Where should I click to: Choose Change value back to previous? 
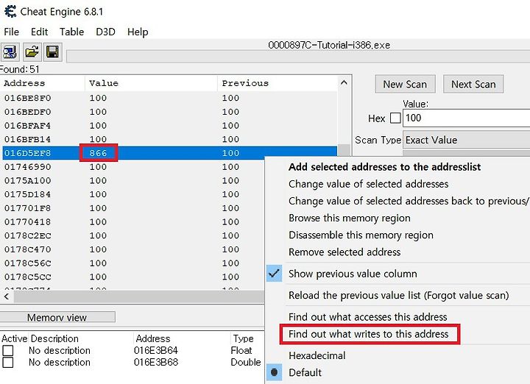[409, 201]
